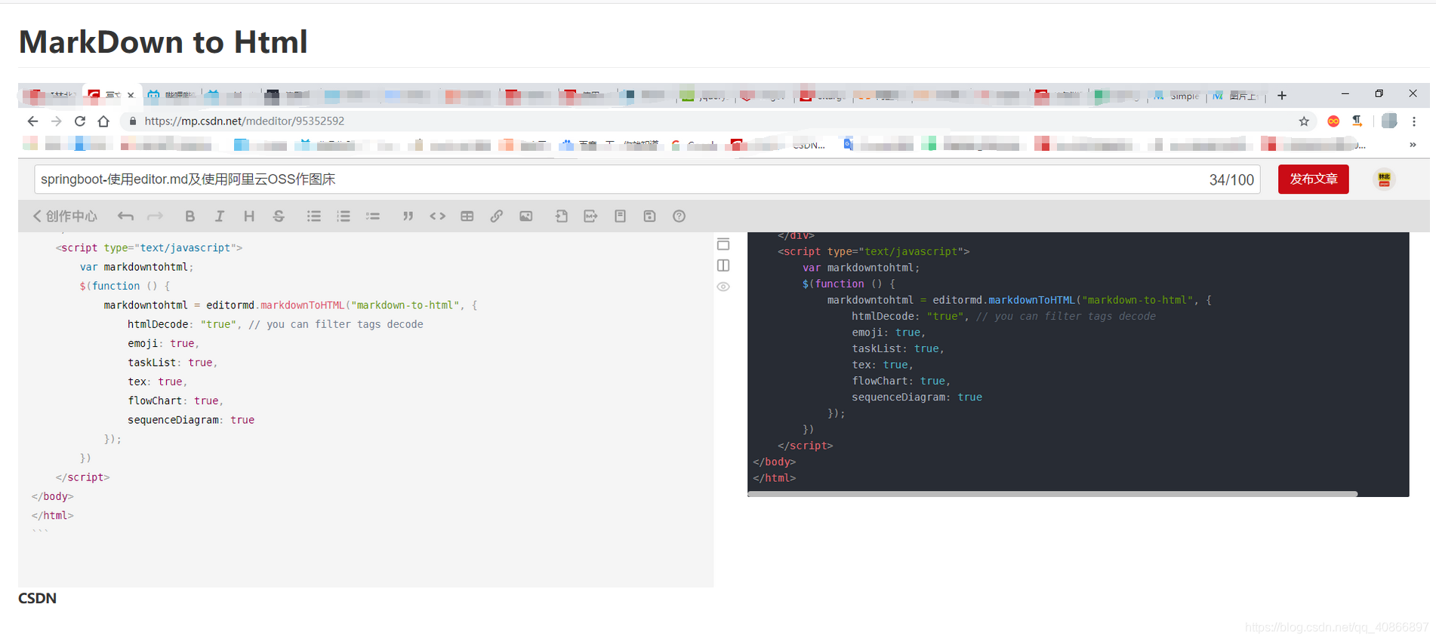Insert an unordered bullet list

[313, 216]
